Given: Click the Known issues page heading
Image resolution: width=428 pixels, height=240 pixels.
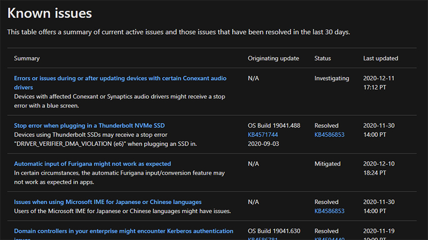Looking at the screenshot, I should click(50, 13).
